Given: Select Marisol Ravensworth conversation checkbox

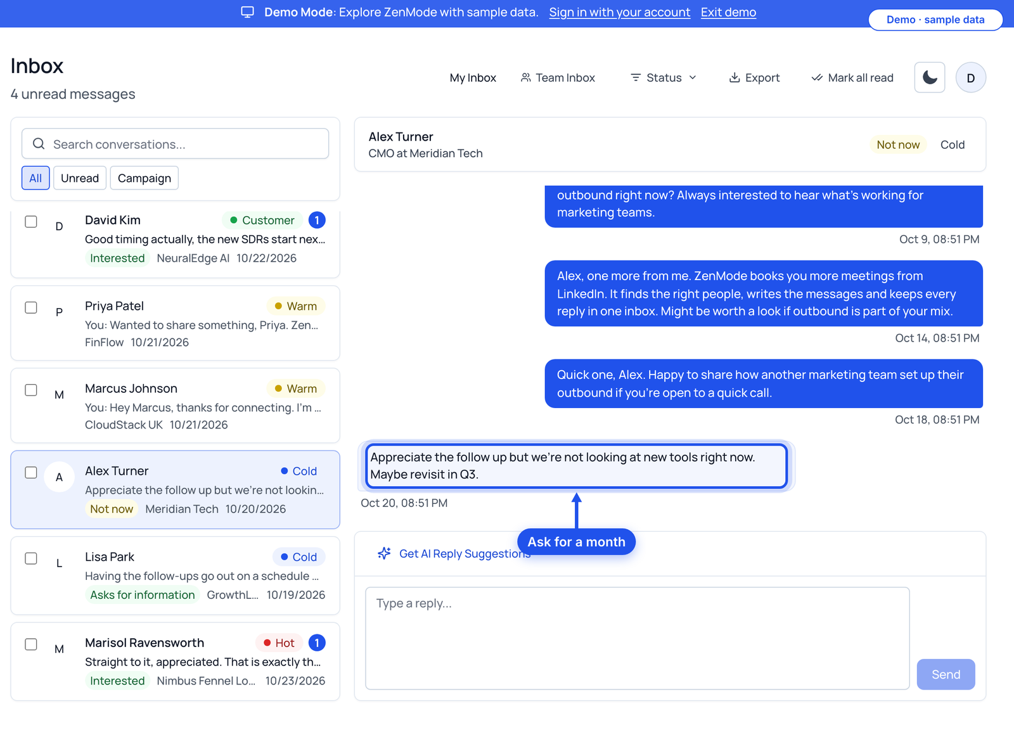Looking at the screenshot, I should [x=31, y=644].
